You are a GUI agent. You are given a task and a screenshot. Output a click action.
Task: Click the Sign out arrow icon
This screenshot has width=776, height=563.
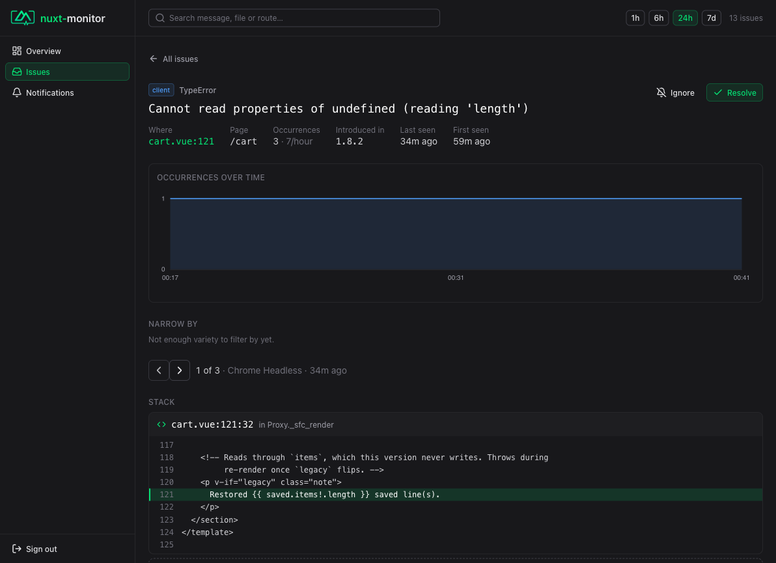[17, 549]
